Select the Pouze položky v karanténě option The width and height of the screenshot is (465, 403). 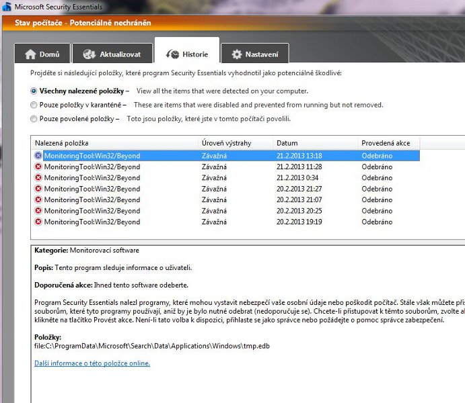[x=34, y=105]
